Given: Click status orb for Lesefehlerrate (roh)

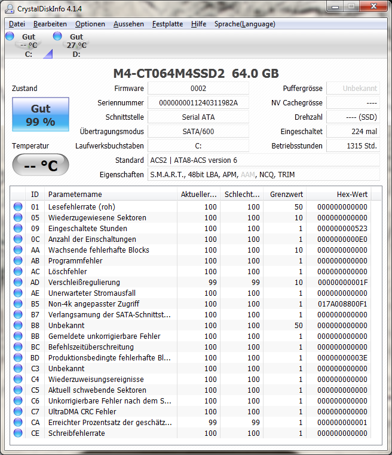Looking at the screenshot, I should point(18,207).
